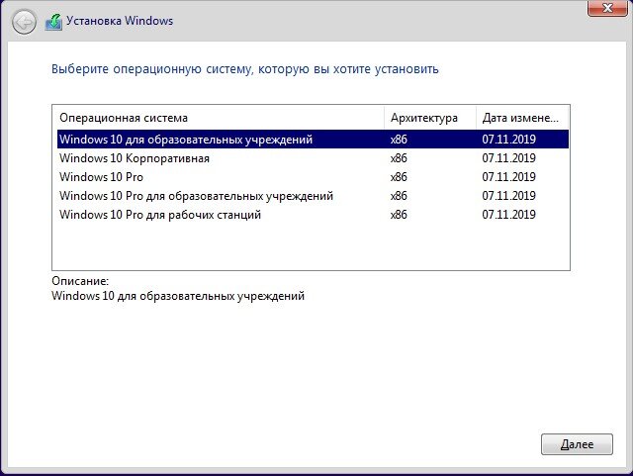The image size is (633, 476).
Task: Click the Далее button
Action: pos(577,444)
